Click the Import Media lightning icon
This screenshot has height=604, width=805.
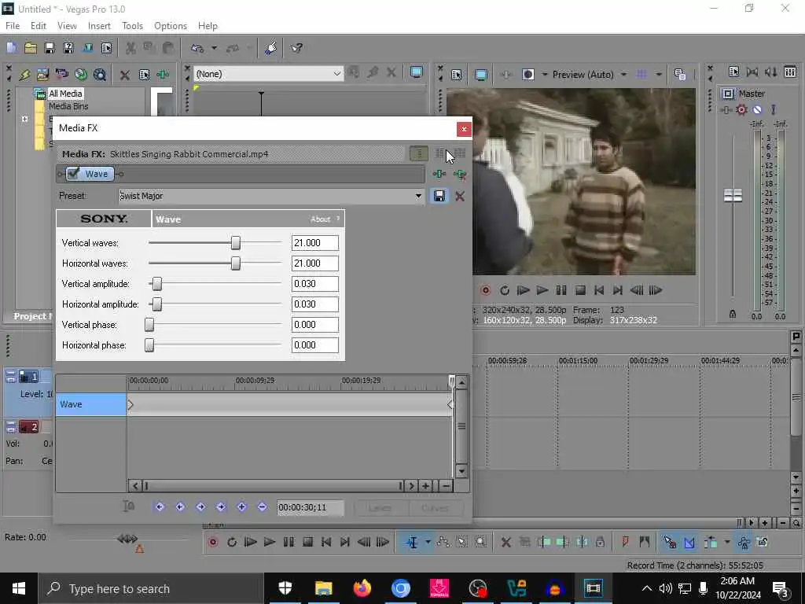[24, 75]
